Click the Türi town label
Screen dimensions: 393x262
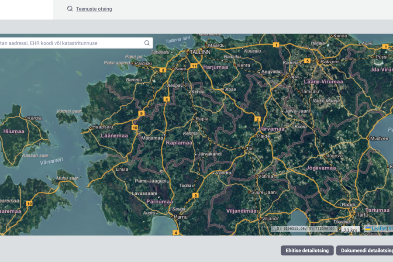click(250, 148)
